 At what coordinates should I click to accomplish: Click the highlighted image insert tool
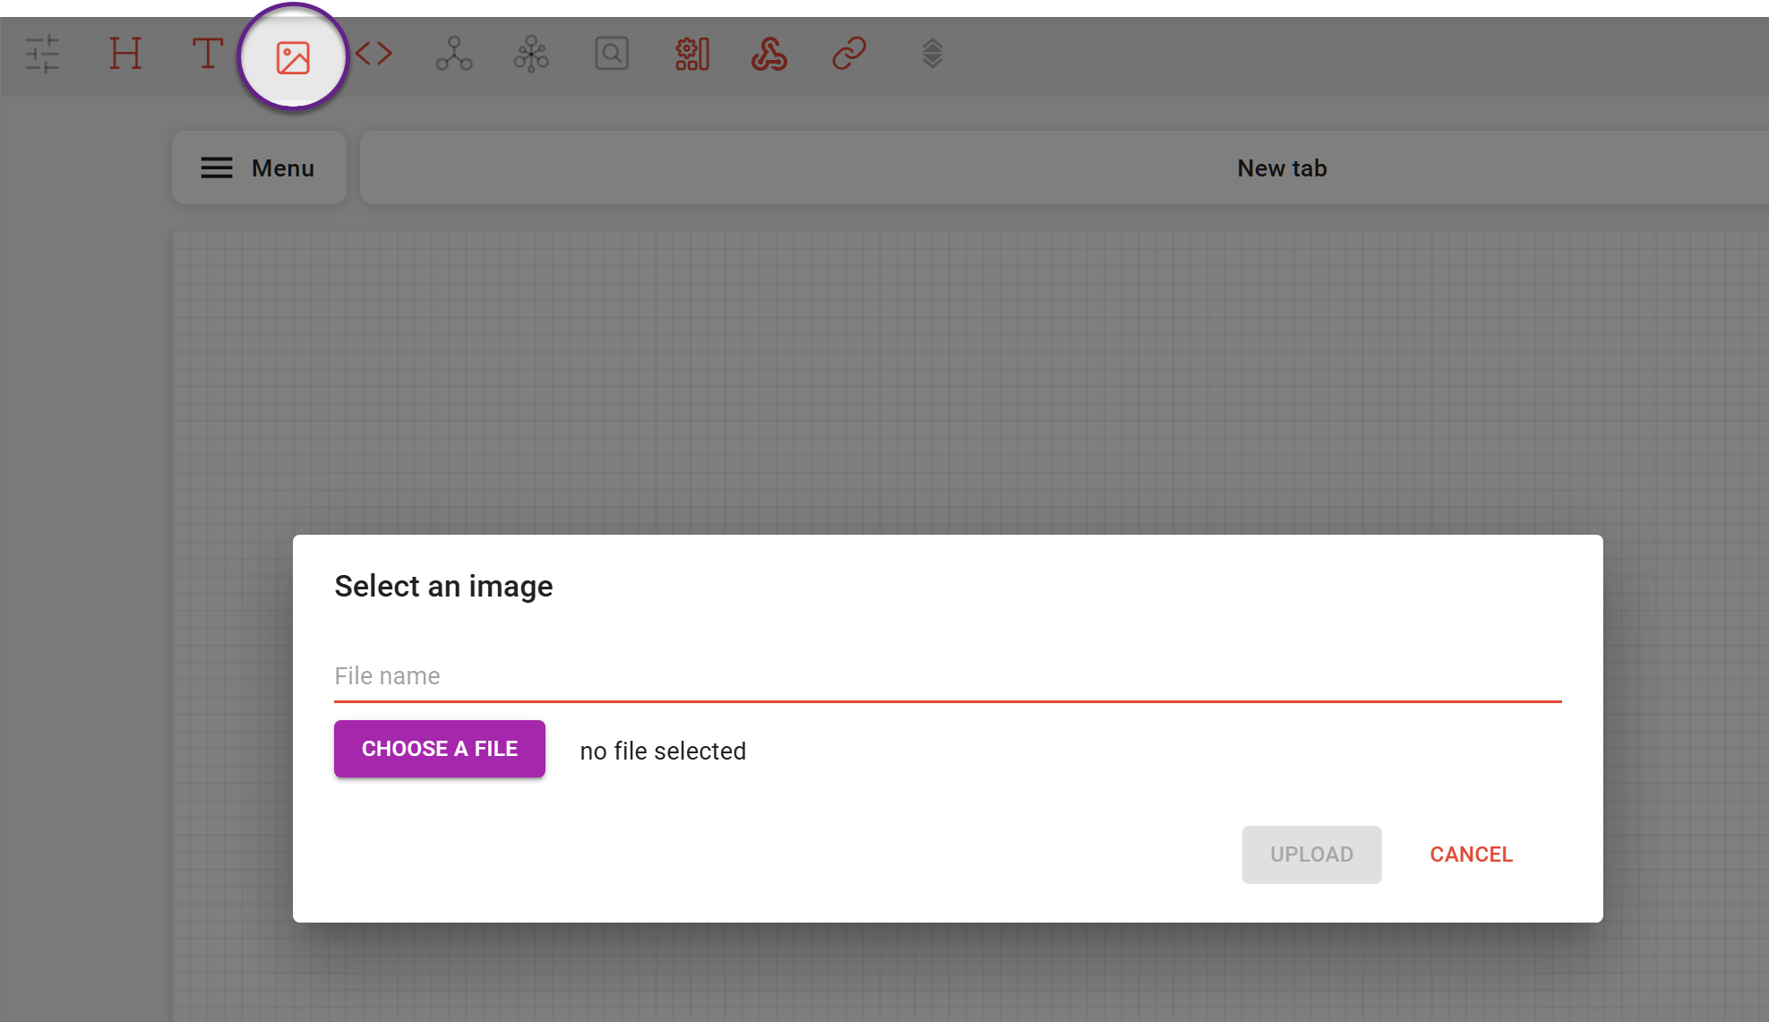(293, 56)
